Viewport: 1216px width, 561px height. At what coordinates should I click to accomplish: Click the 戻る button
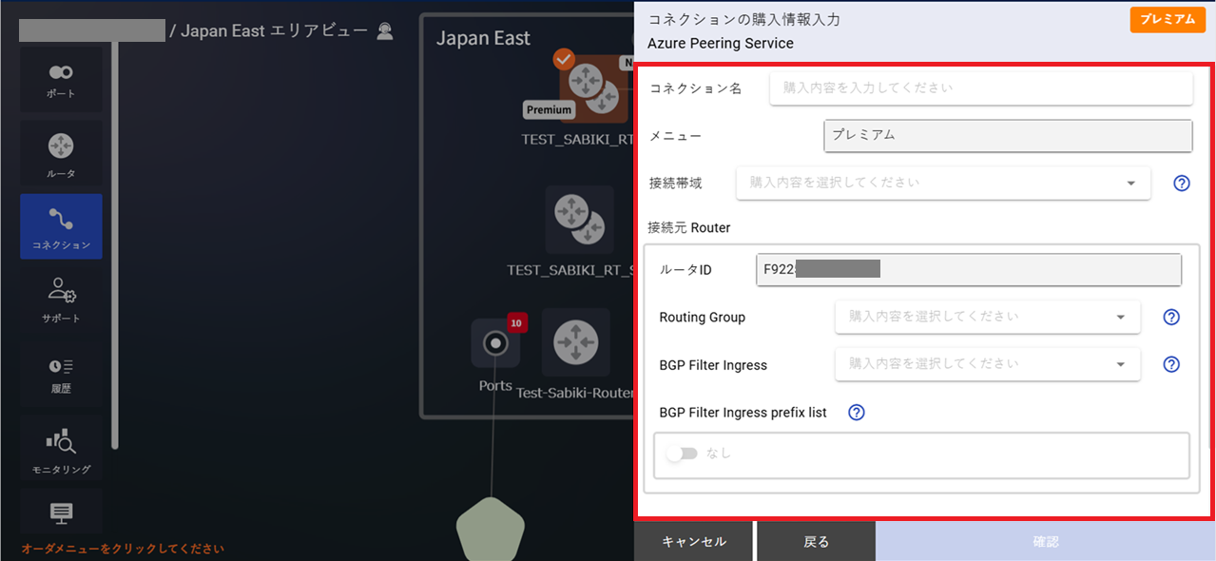(x=816, y=540)
